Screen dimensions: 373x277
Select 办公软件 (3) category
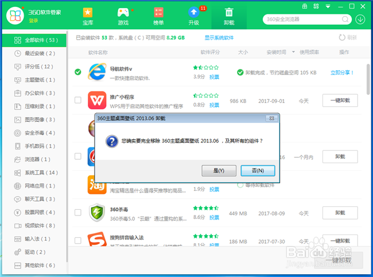[34, 93]
